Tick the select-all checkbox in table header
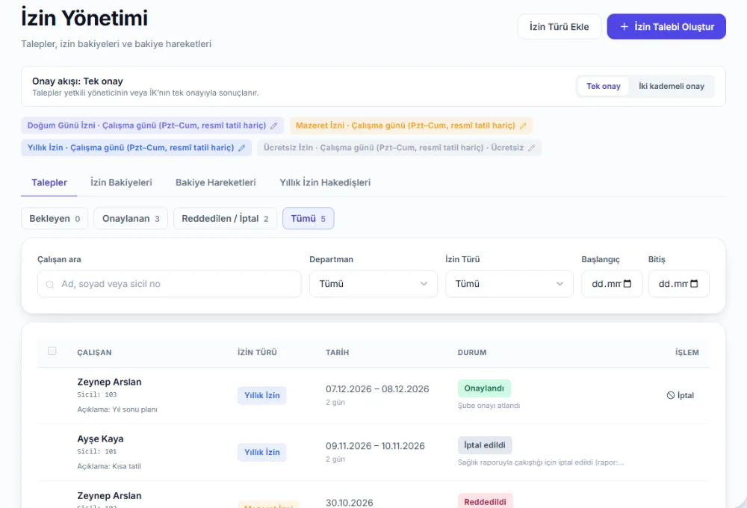The width and height of the screenshot is (747, 508). 52,351
